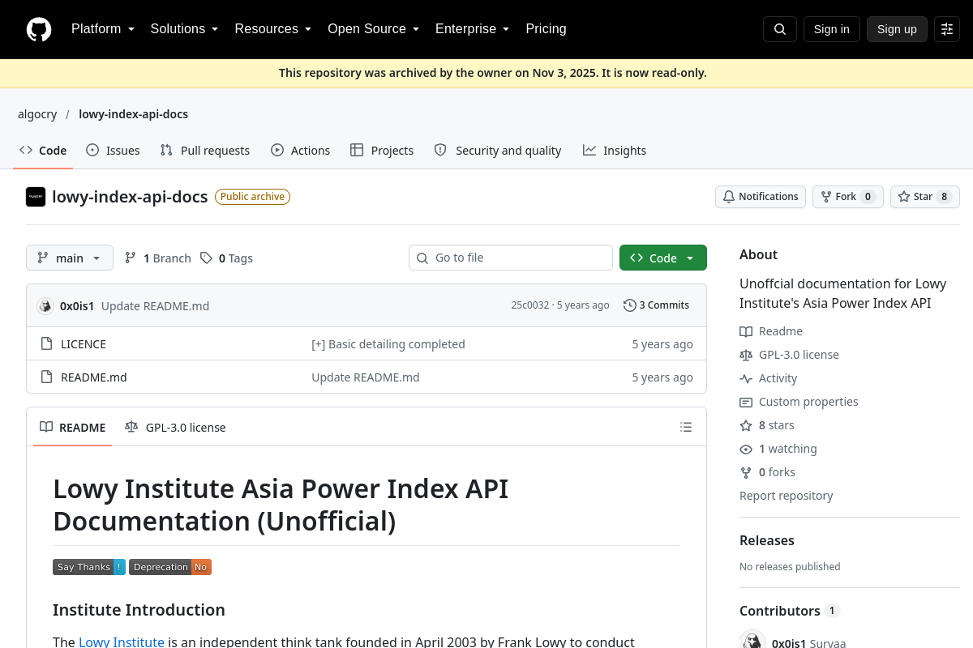The height and width of the screenshot is (648, 973).
Task: Expand the Solutions menu
Action: 184,29
